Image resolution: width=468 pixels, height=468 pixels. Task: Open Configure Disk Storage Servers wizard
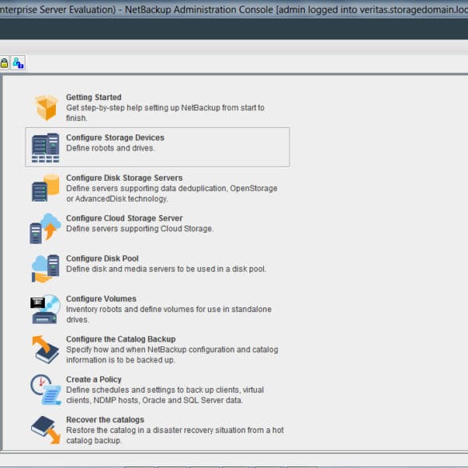124,178
